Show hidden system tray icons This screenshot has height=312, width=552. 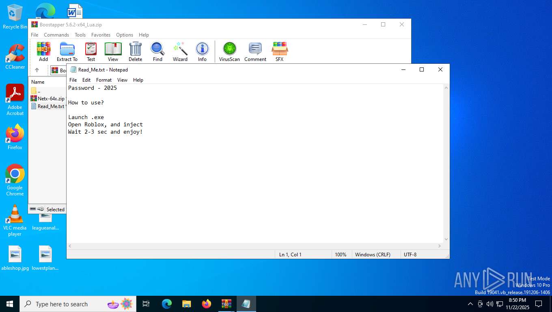(x=470, y=304)
